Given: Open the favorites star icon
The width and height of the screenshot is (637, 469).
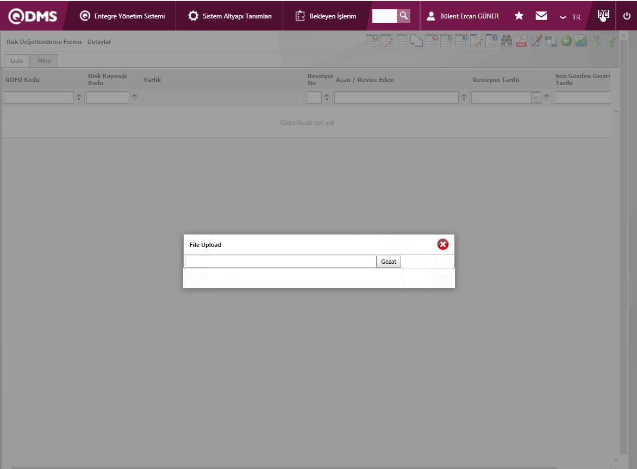Looking at the screenshot, I should (519, 16).
